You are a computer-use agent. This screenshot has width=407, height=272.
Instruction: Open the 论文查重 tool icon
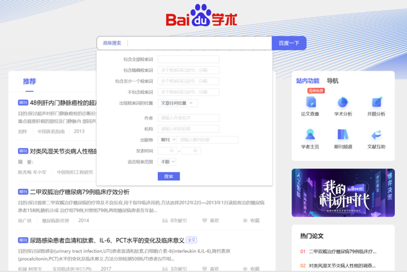point(310,102)
